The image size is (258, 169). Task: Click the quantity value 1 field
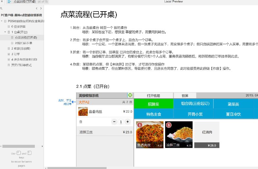coord(121,122)
